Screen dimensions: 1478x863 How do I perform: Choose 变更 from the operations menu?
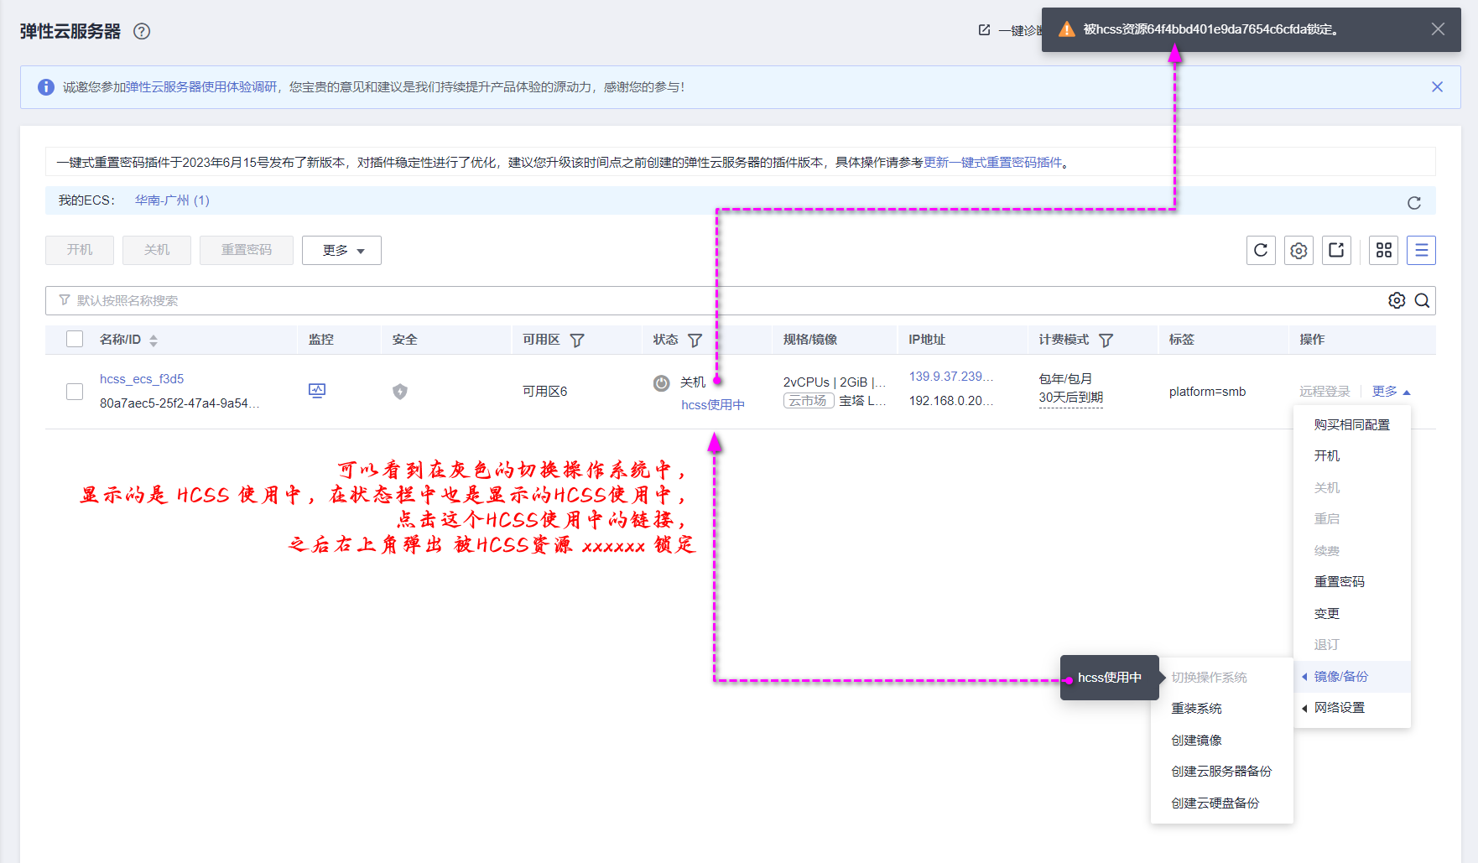(x=1352, y=614)
